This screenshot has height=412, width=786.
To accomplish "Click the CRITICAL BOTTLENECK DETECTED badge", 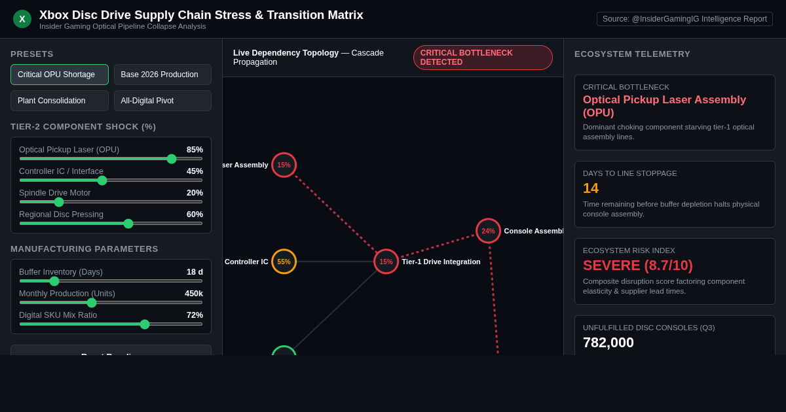I will (483, 58).
